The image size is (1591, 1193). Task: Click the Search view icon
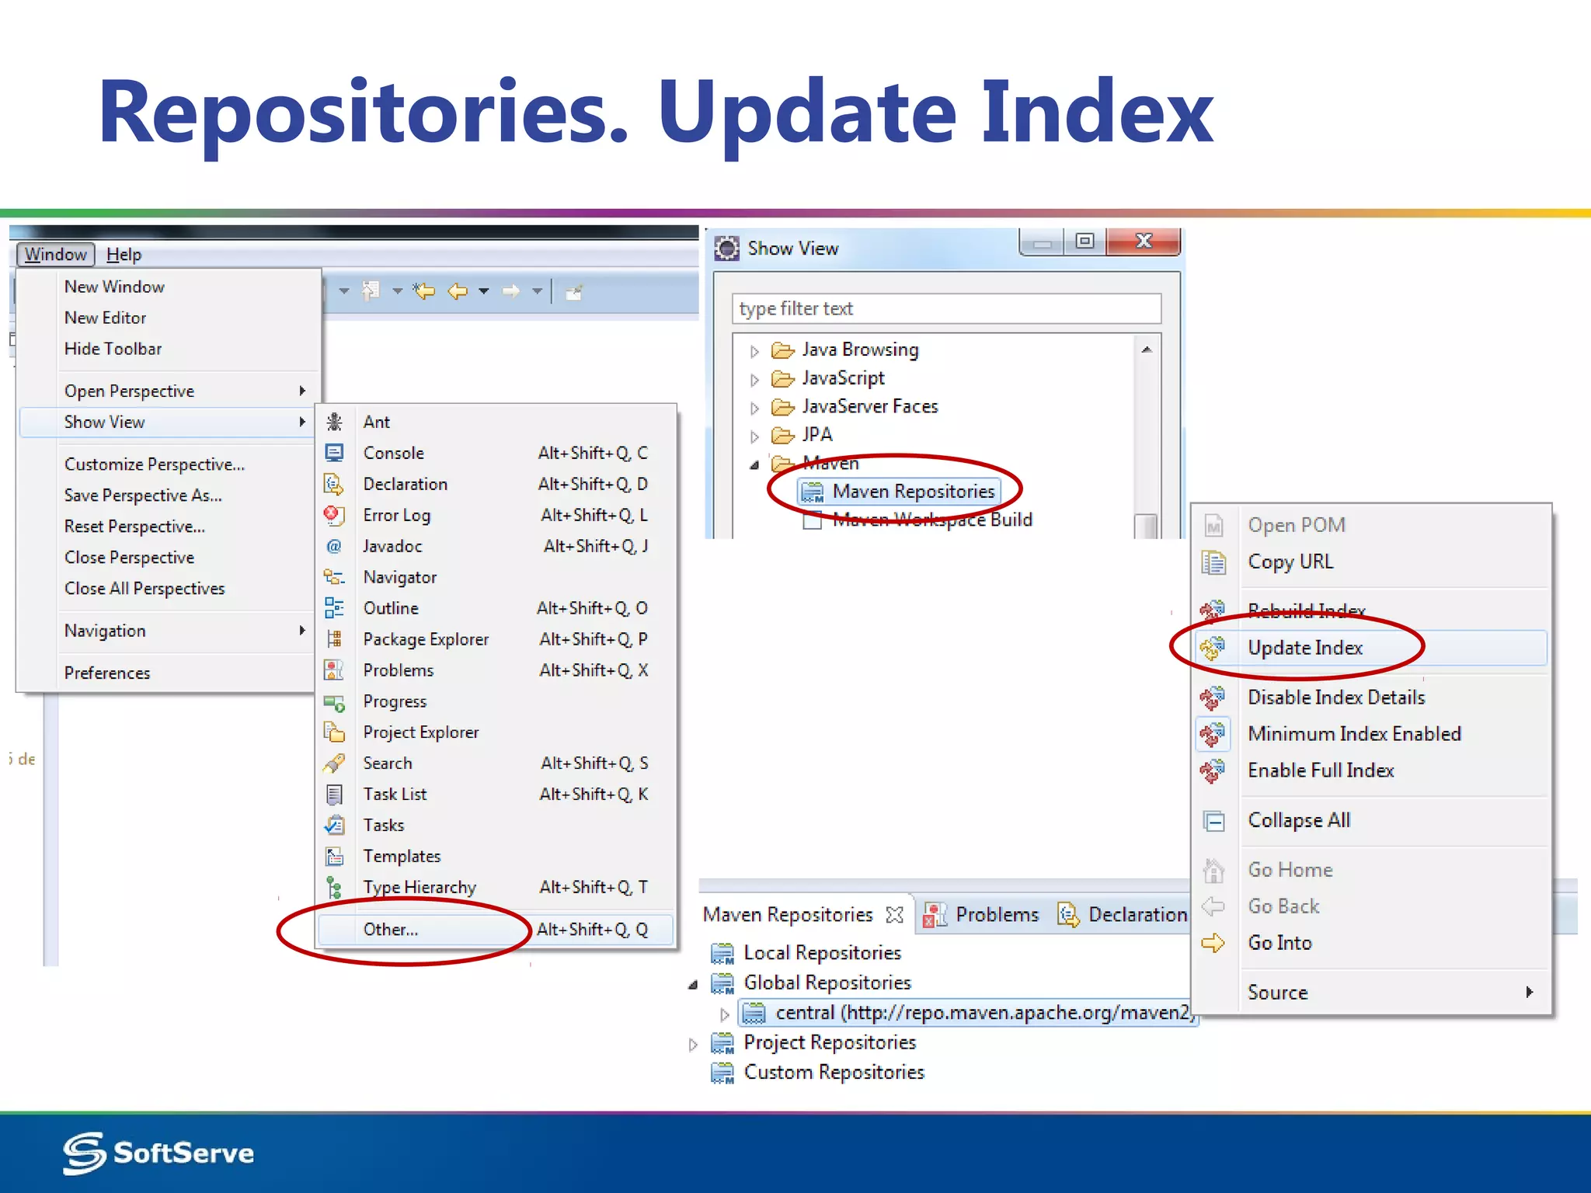[334, 763]
